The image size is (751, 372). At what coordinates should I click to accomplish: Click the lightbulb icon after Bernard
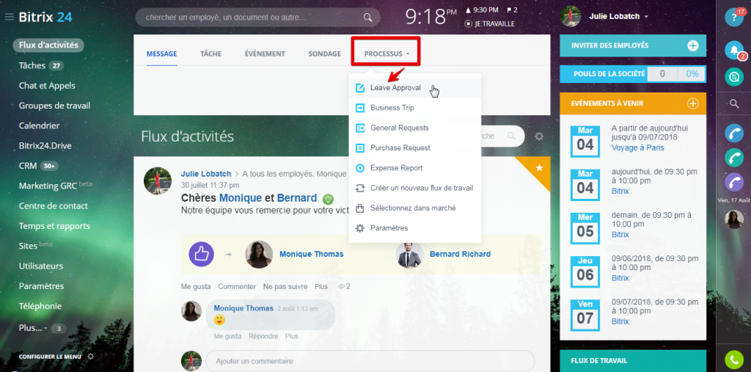point(328,198)
